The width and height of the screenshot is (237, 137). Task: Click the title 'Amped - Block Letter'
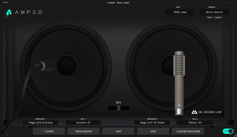click(118, 3)
